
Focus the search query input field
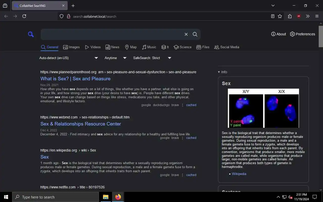tap(112, 34)
